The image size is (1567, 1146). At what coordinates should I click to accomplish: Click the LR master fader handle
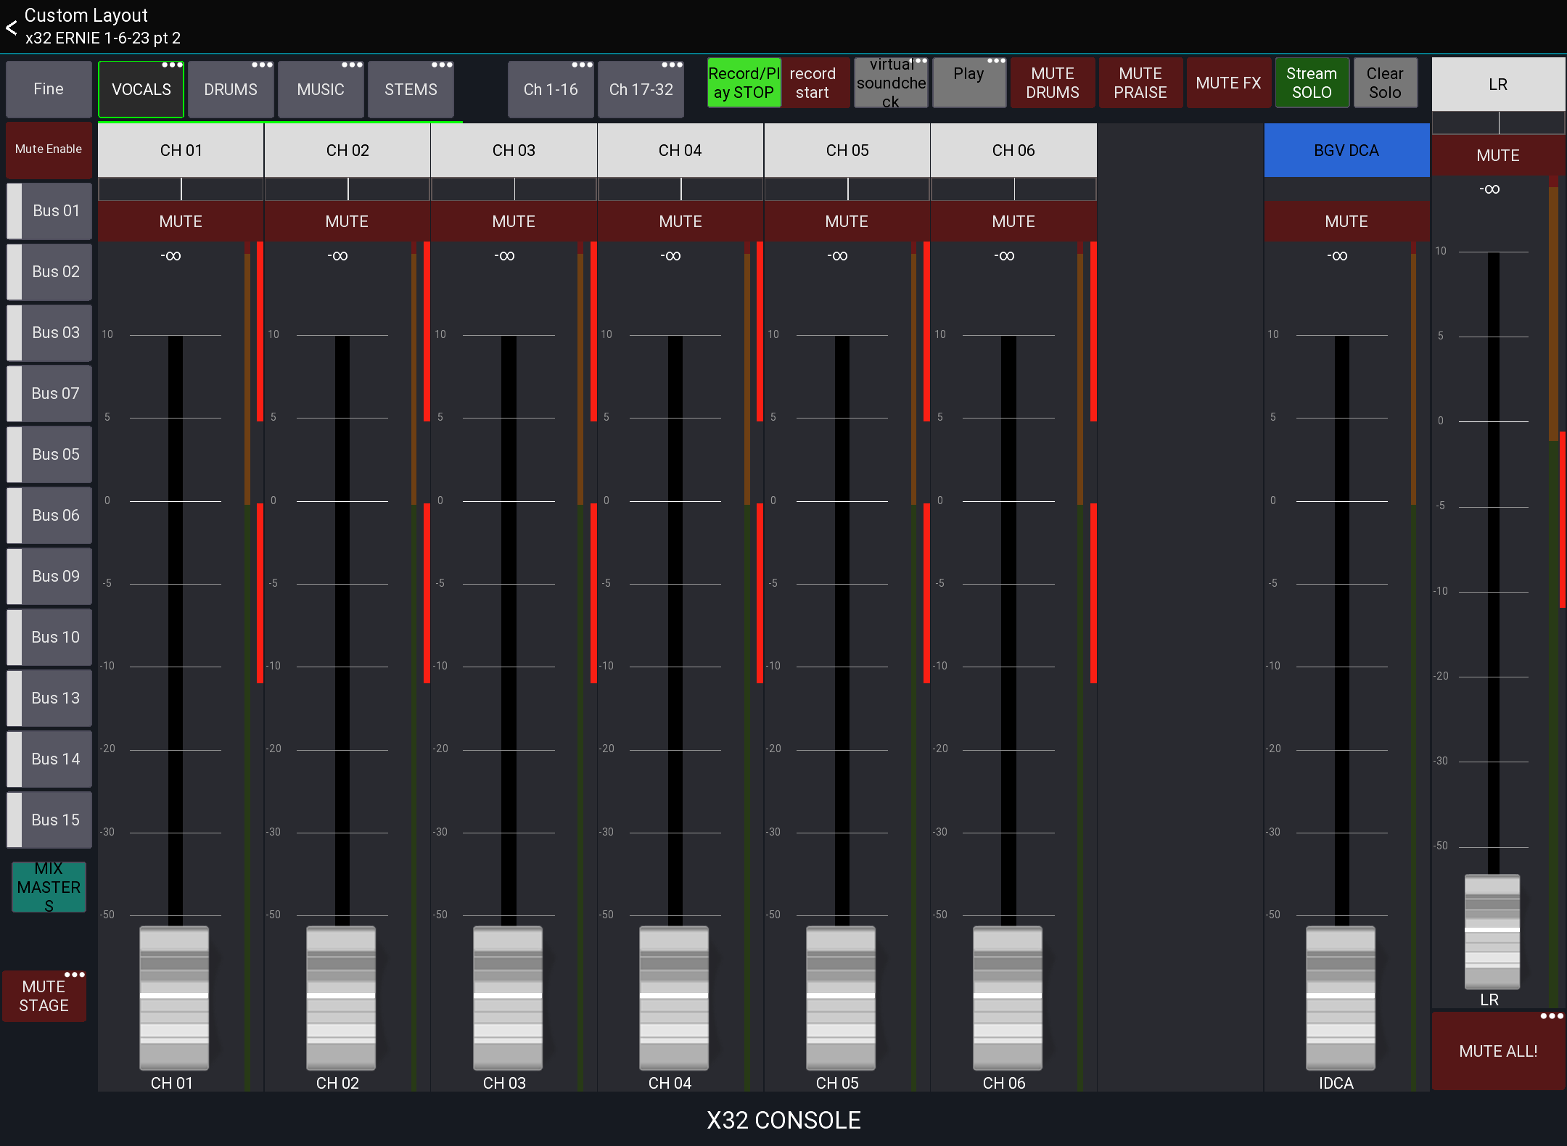[x=1492, y=931]
